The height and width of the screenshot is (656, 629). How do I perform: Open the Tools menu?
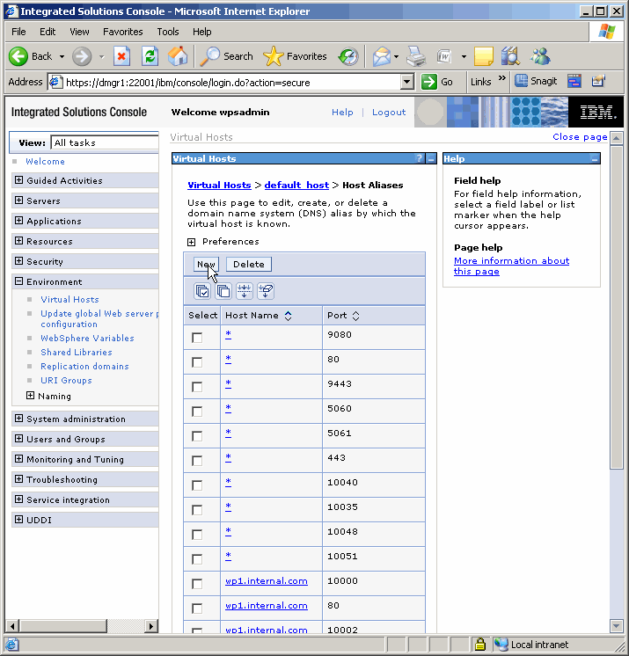[167, 32]
